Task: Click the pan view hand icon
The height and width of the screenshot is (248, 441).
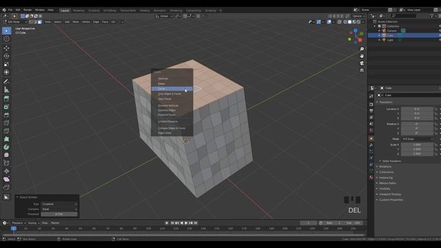Action: click(x=362, y=56)
